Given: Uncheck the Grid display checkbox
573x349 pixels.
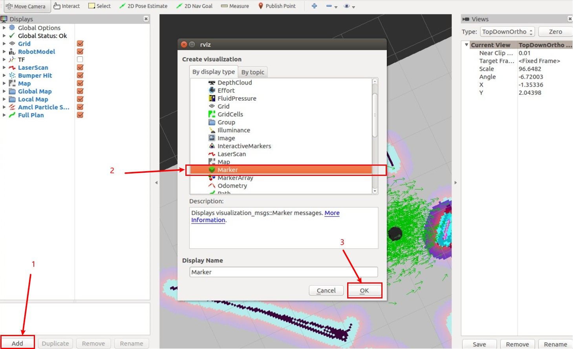Looking at the screenshot, I should coord(80,43).
